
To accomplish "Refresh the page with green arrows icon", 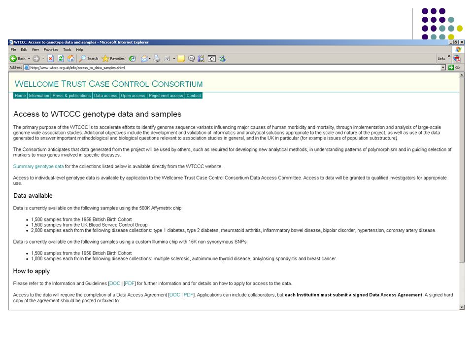I will [x=61, y=59].
